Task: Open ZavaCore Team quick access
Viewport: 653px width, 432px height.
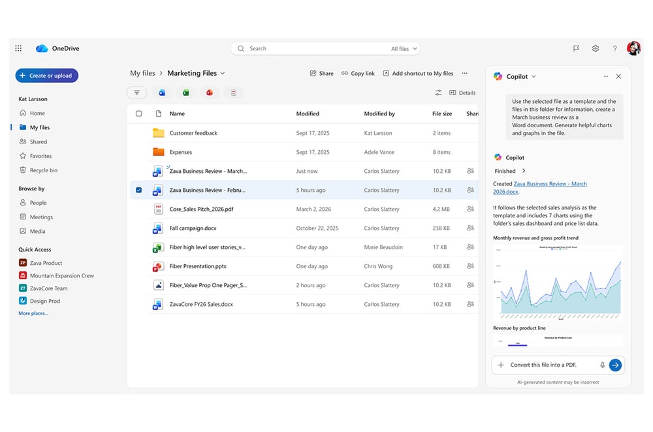Action: [43, 288]
